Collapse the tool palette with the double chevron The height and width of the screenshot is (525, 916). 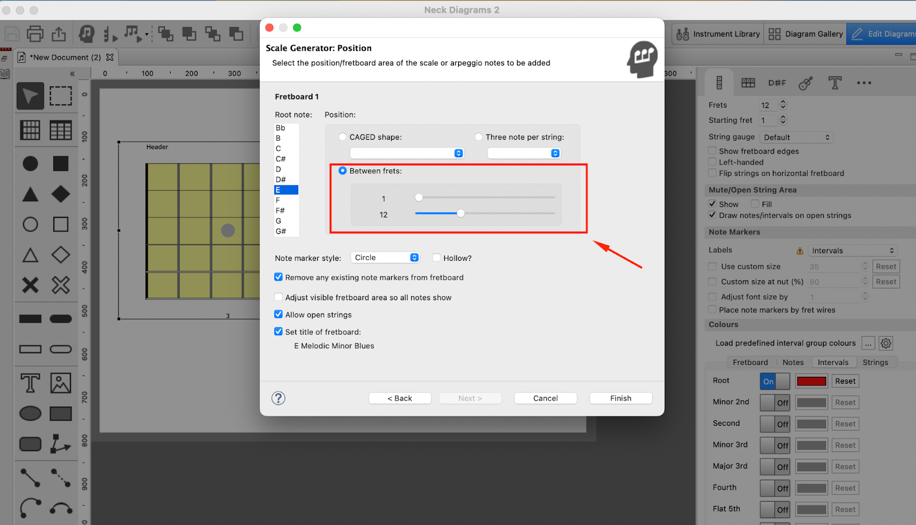(72, 73)
